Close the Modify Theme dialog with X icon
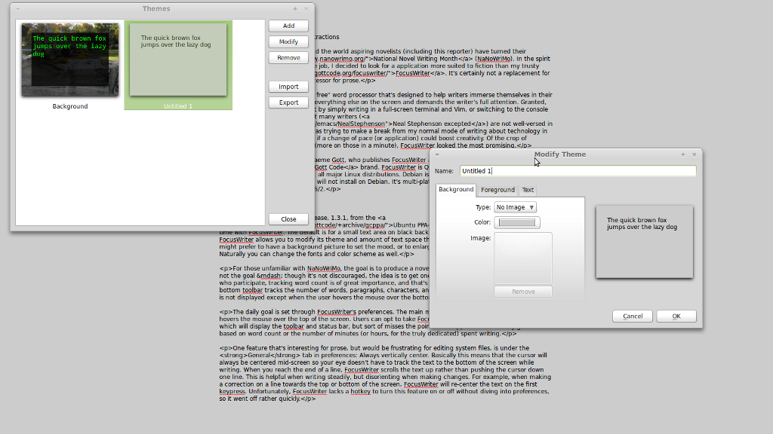This screenshot has width=773, height=434. pyautogui.click(x=694, y=154)
